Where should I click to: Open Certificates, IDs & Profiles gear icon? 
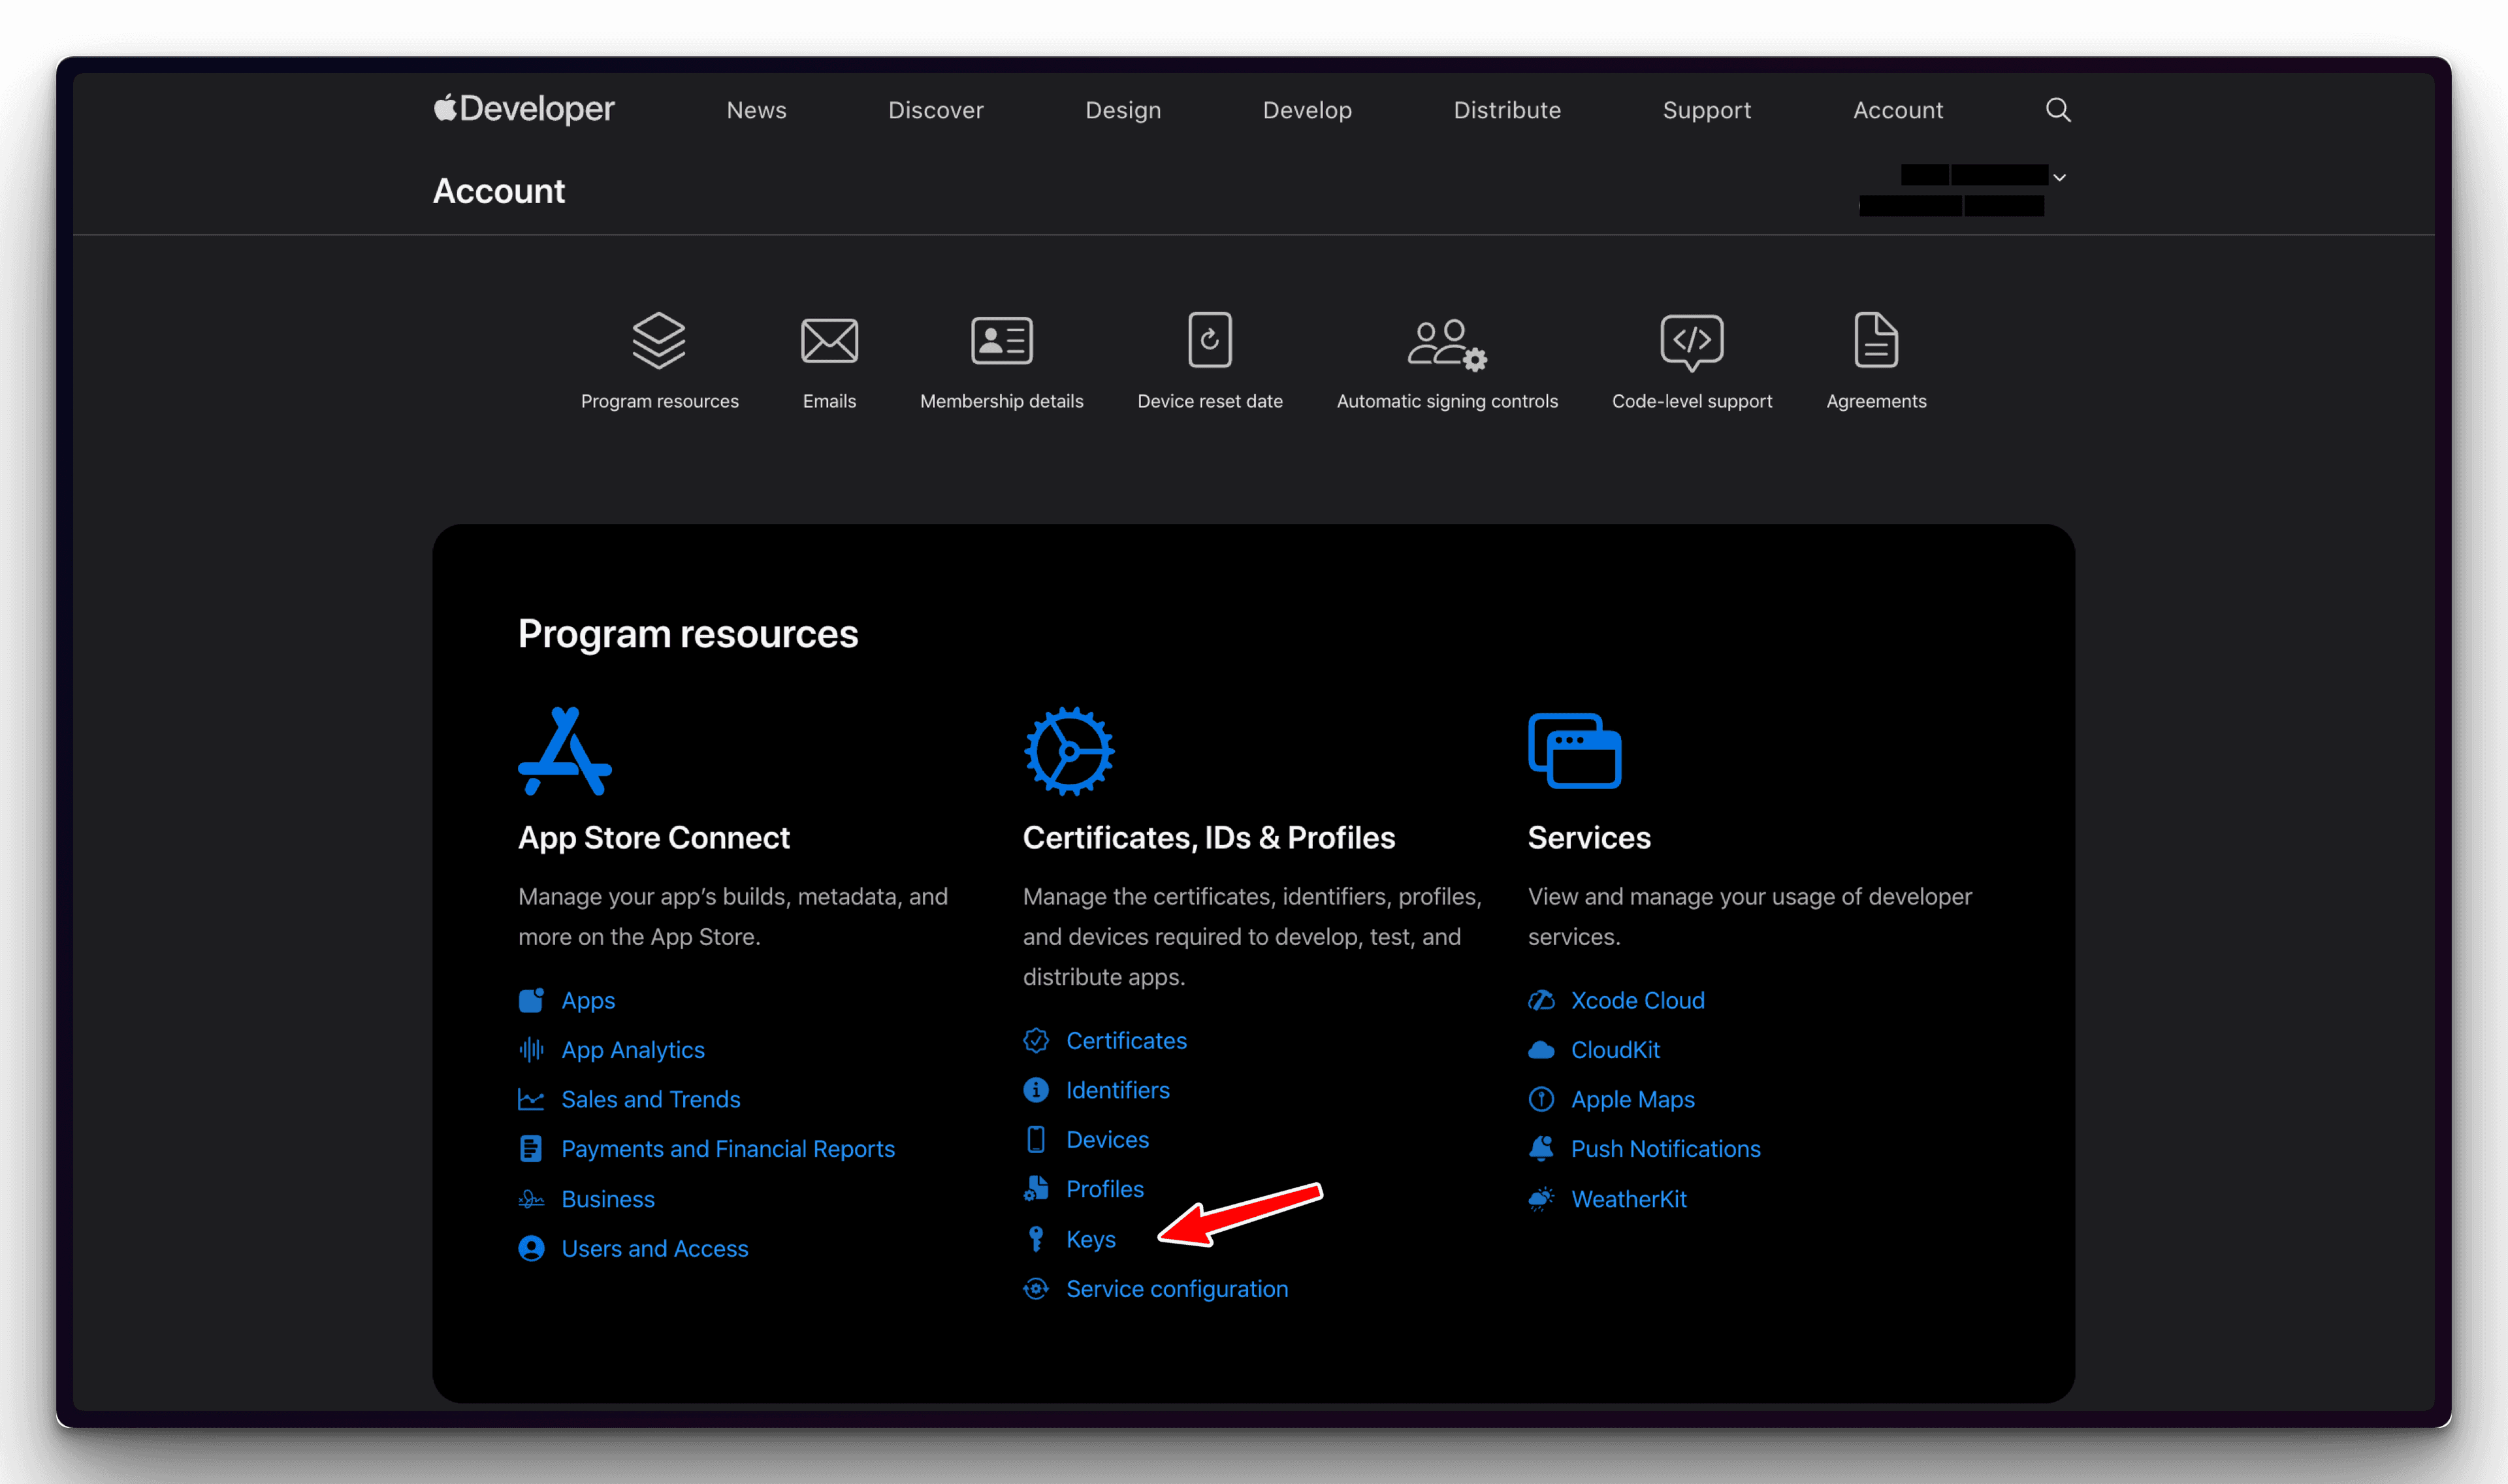pos(1068,751)
